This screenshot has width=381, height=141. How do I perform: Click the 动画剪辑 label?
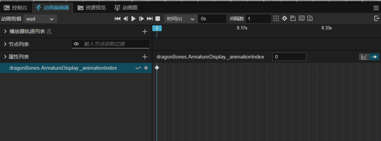(11, 19)
